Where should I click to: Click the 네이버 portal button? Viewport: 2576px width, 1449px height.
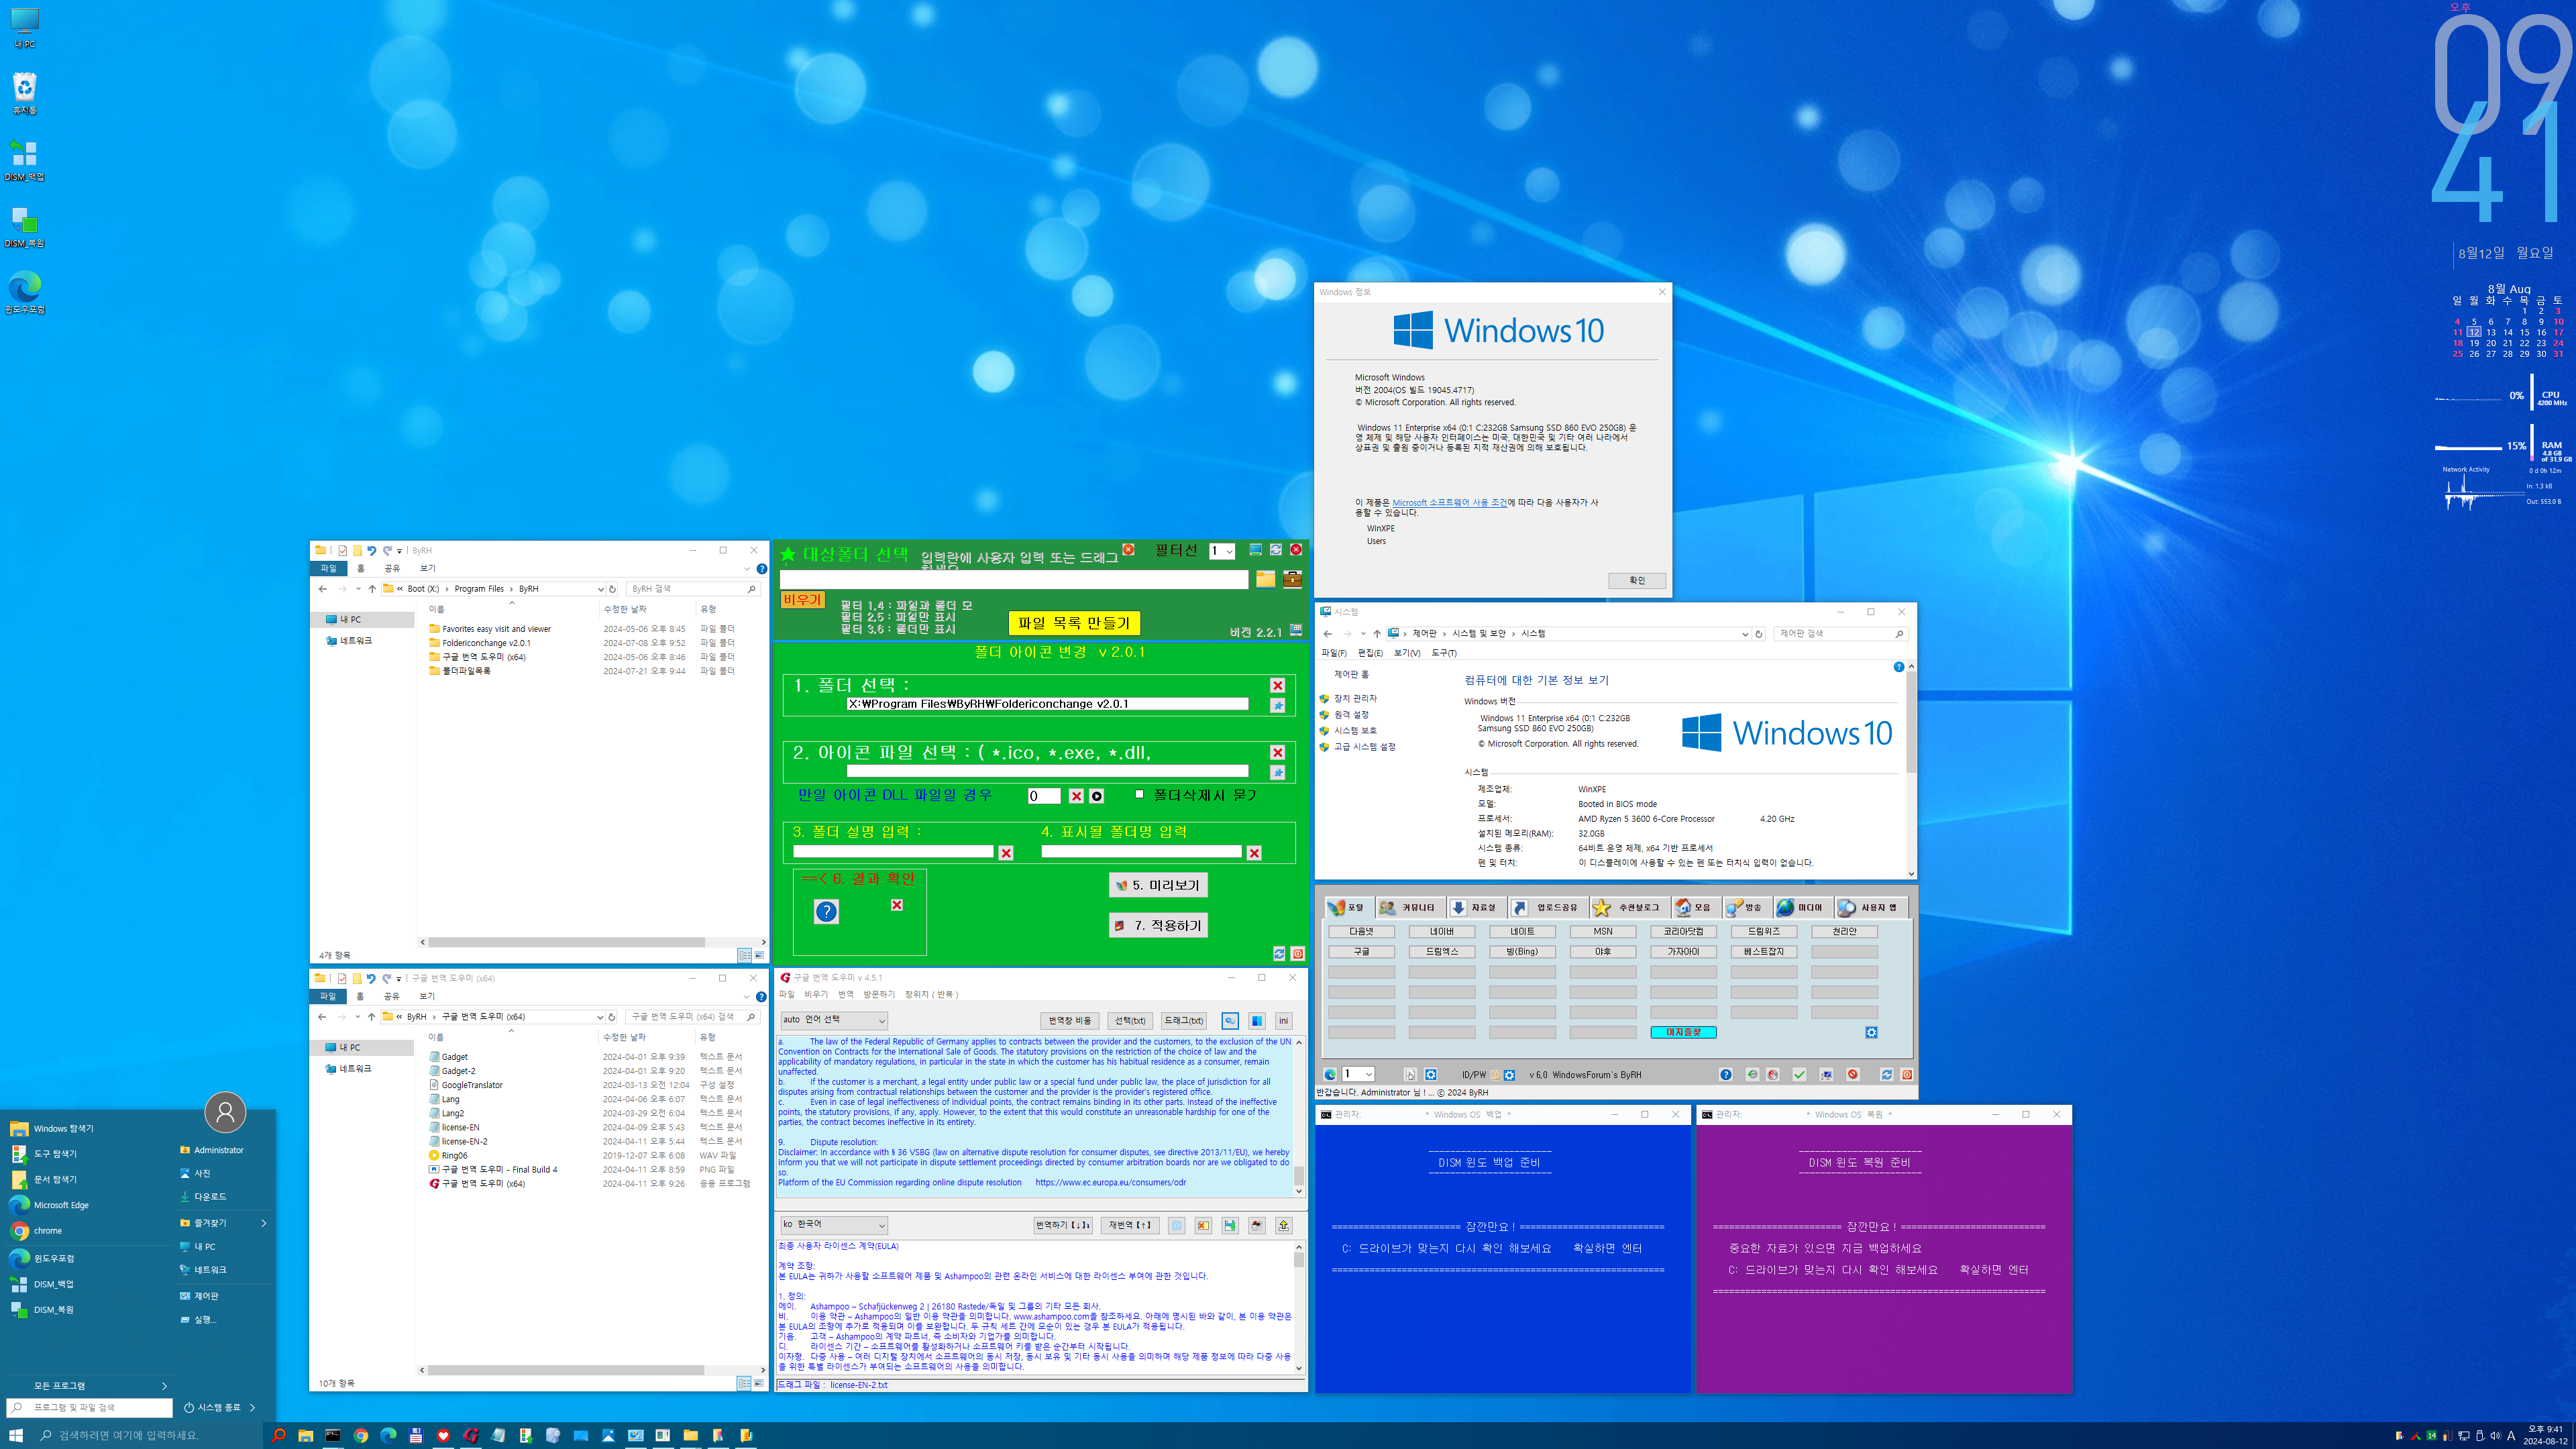[x=1442, y=932]
